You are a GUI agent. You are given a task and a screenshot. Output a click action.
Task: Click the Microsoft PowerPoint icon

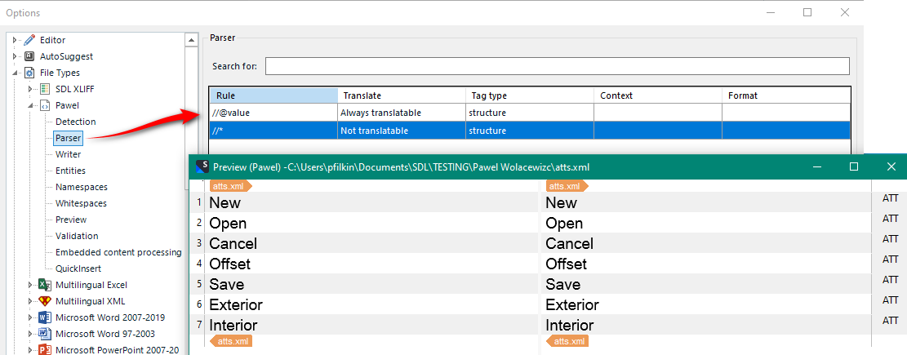tap(45, 349)
